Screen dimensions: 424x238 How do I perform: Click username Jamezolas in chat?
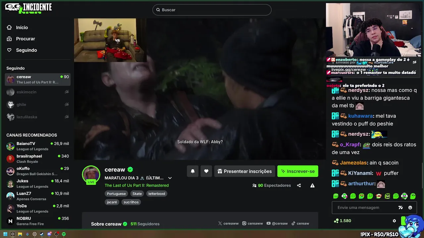point(353,163)
